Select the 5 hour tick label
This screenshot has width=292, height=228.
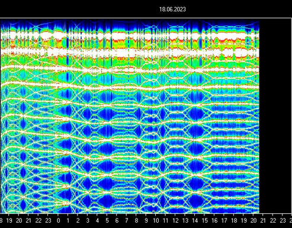(107, 220)
